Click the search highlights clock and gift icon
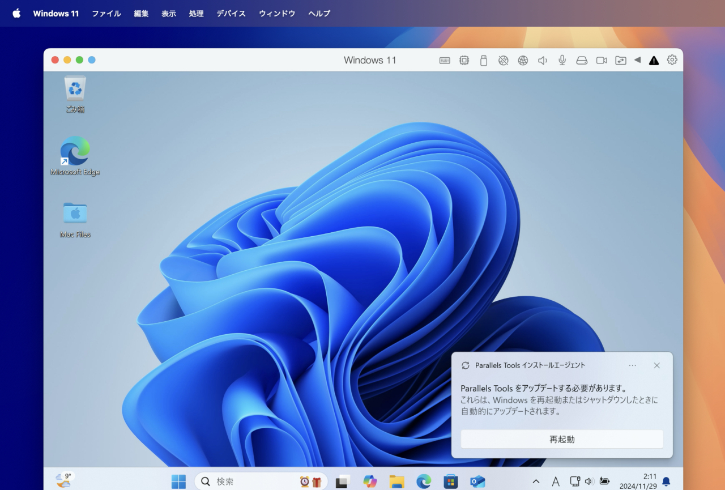Viewport: 725px width, 490px height. click(310, 482)
